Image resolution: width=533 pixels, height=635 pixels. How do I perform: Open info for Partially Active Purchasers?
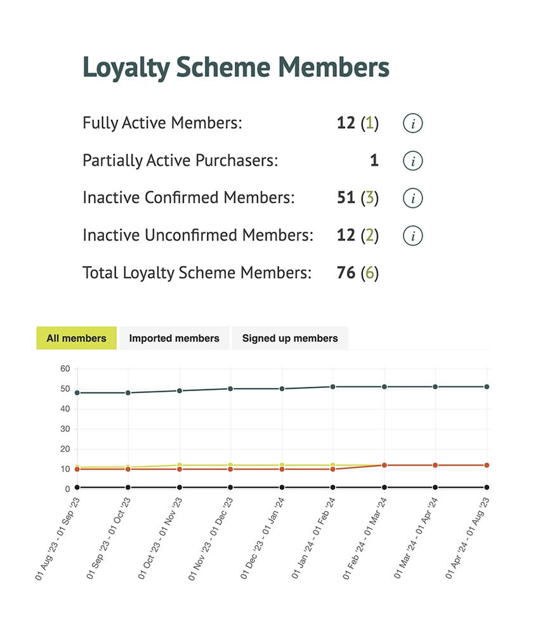pos(412,161)
